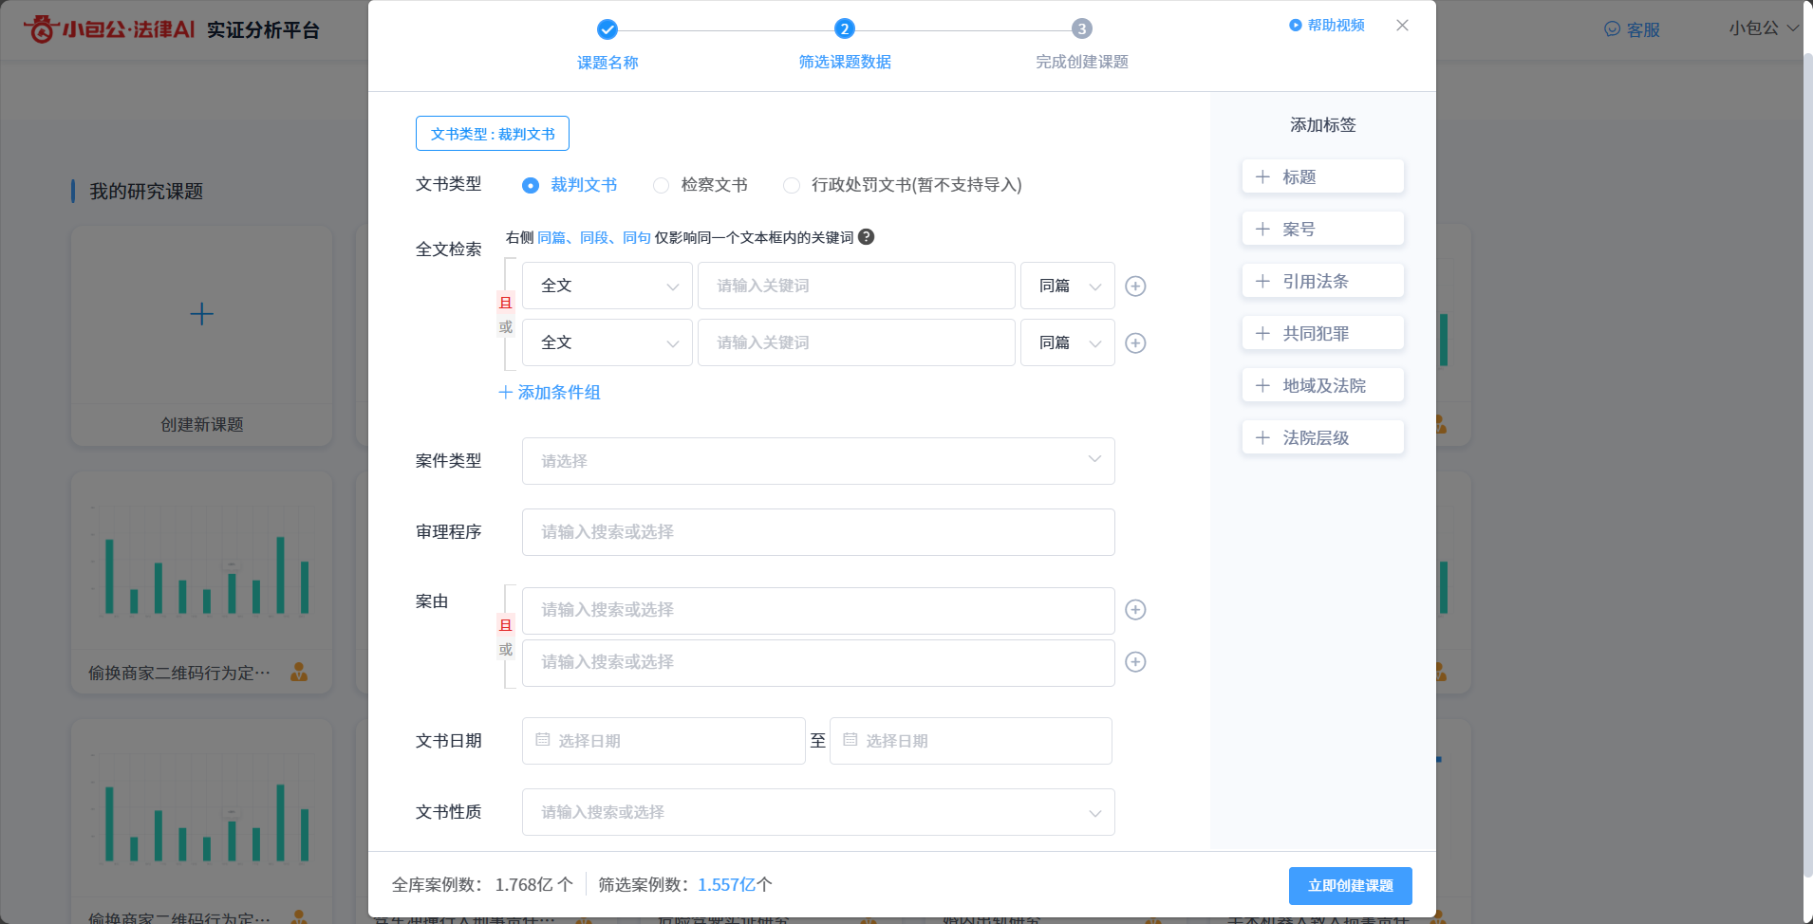The height and width of the screenshot is (924, 1813).
Task: Add the 引用法条 tag
Action: 1322,282
